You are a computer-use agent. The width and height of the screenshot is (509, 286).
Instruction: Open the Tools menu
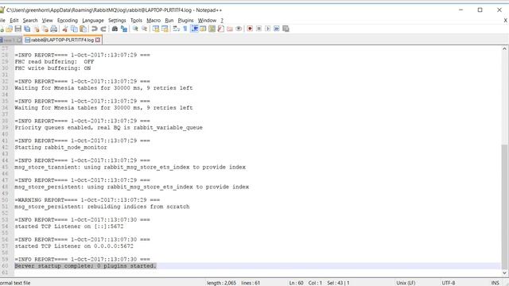[x=136, y=20]
